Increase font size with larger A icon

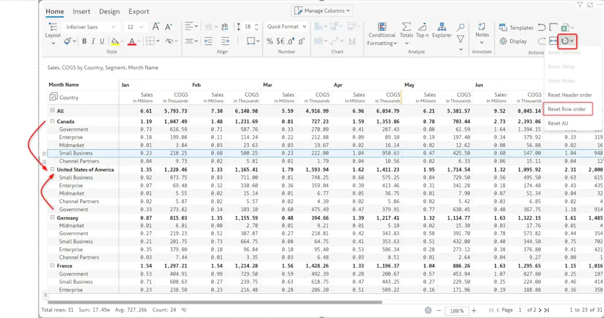(156, 27)
